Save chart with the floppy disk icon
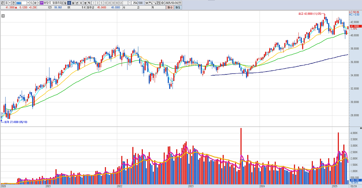 point(158,3)
